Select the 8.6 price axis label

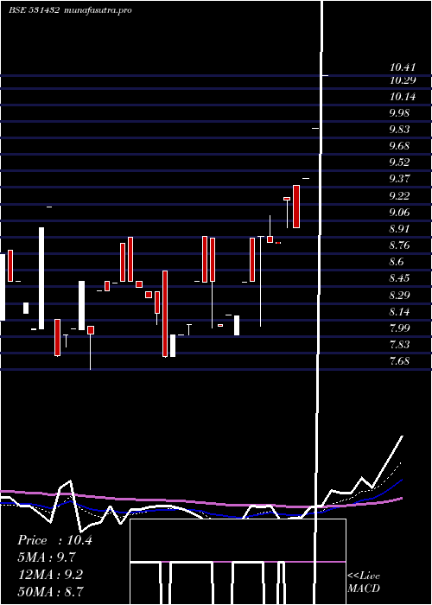coord(397,262)
